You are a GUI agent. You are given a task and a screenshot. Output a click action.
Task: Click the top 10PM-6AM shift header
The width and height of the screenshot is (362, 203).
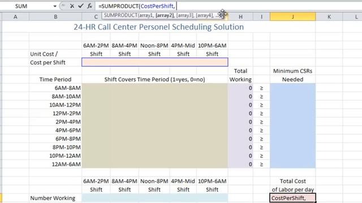212,46
